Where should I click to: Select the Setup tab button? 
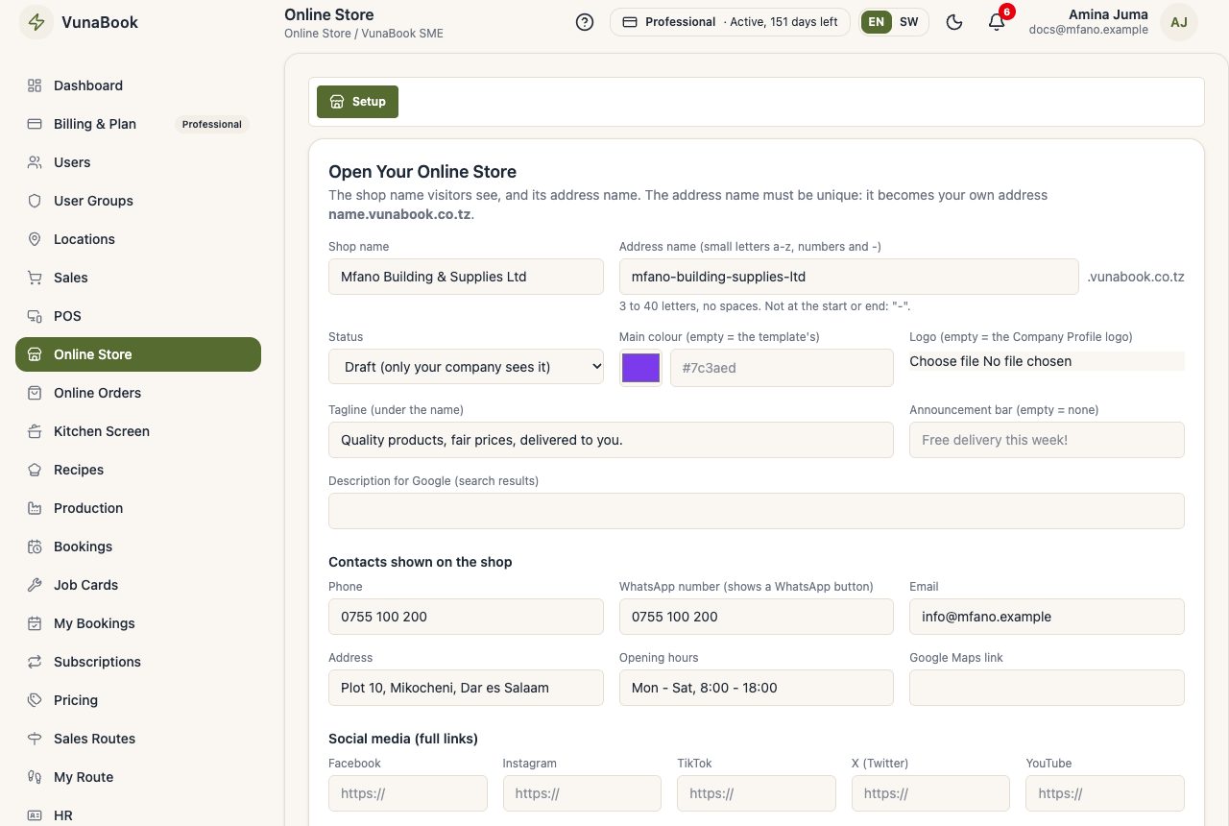click(x=357, y=102)
